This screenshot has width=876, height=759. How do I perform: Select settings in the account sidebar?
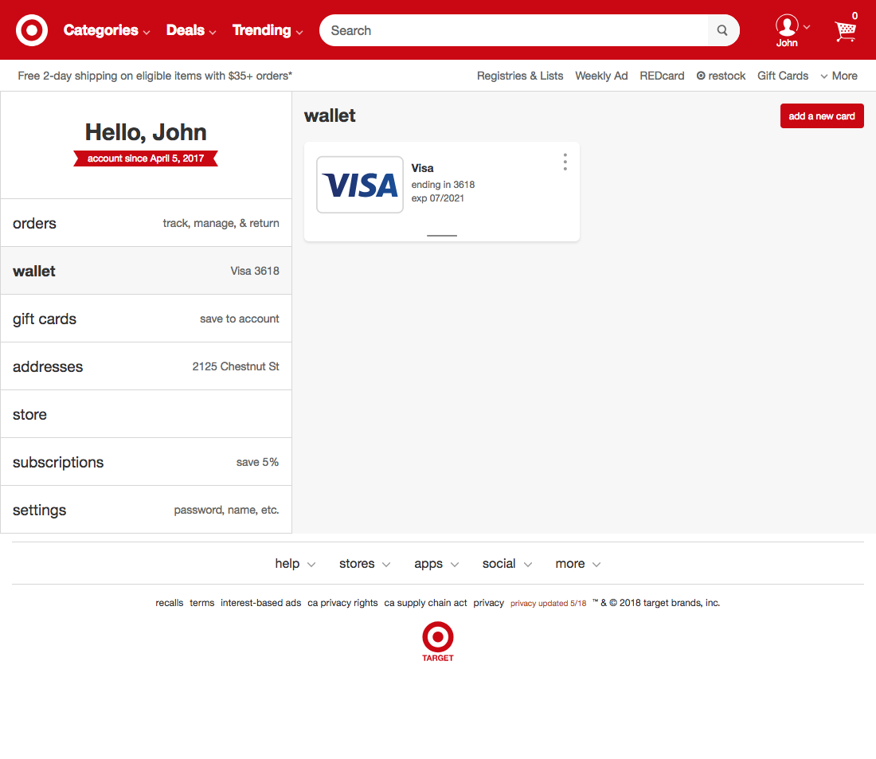tap(39, 510)
